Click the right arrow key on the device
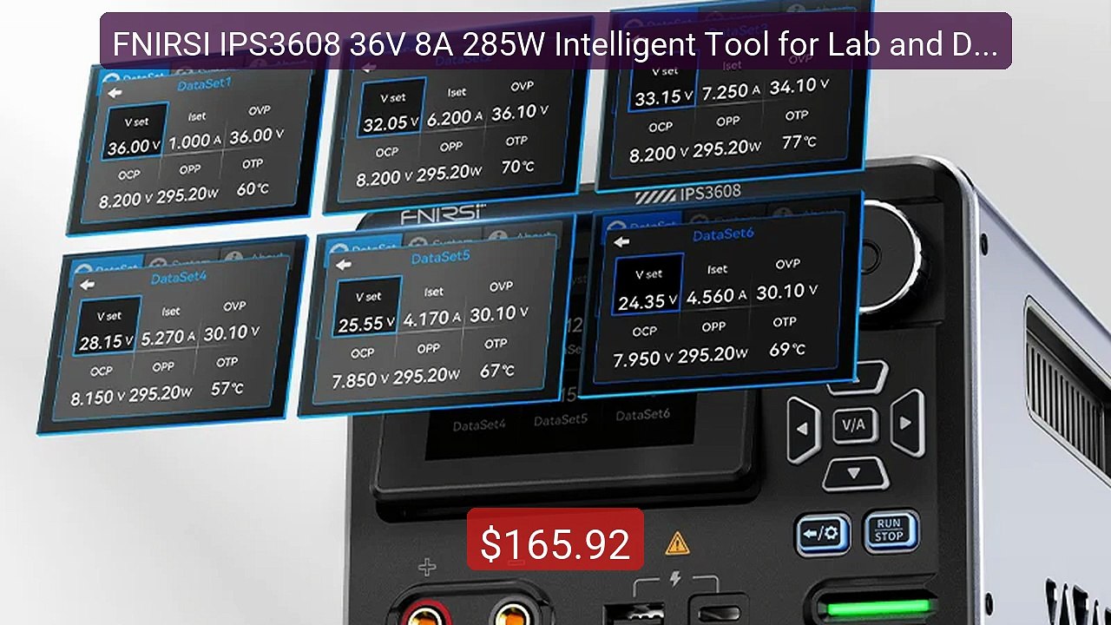1111x625 pixels. click(x=906, y=424)
